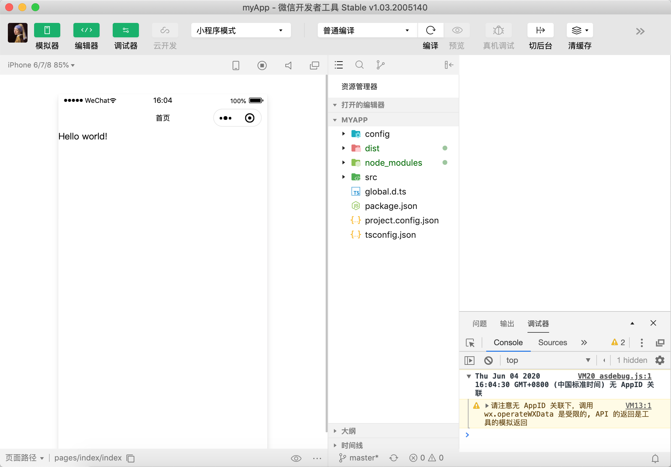Open the source control branch icon
The image size is (671, 467).
click(380, 65)
